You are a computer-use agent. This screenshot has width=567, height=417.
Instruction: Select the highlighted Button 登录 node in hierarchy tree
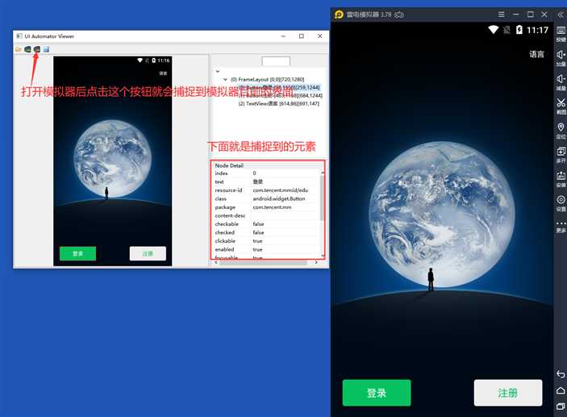coord(279,87)
